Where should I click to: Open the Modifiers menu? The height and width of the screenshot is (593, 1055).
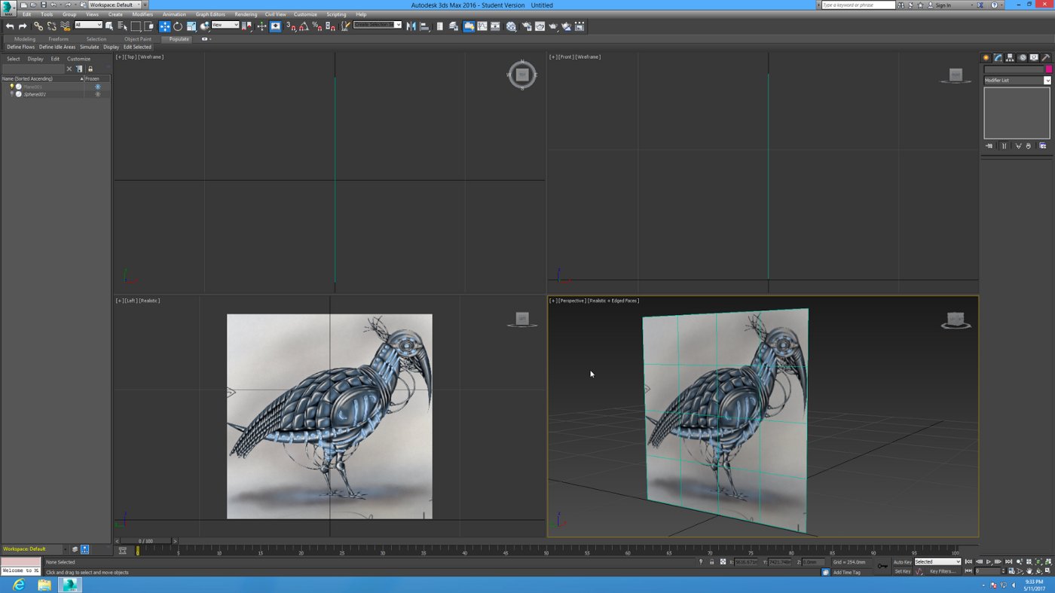142,14
